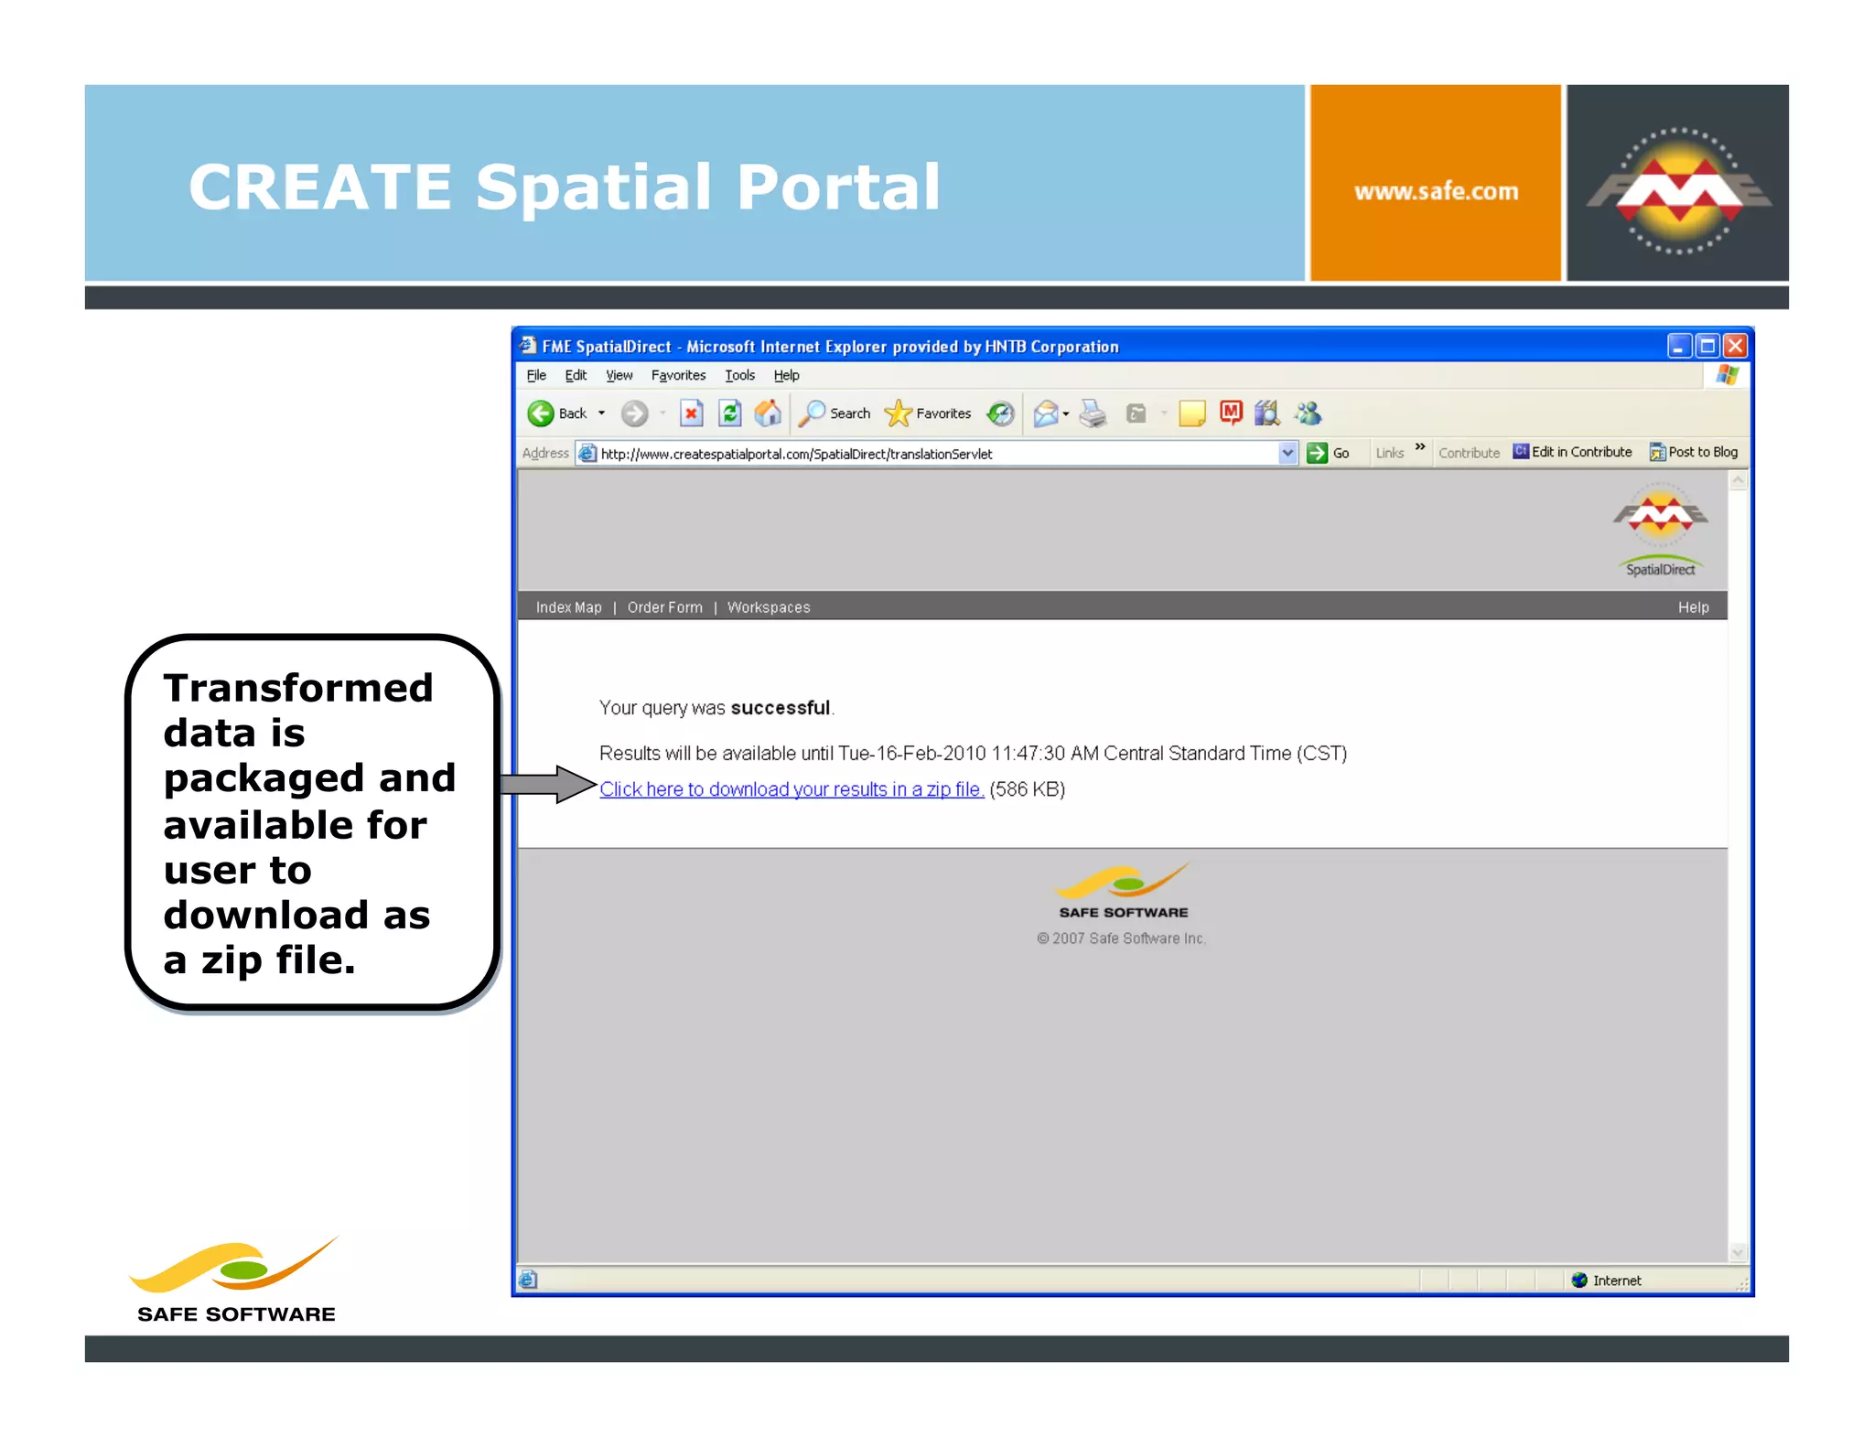
Task: Download results via the zip file link
Action: pyautogui.click(x=792, y=789)
